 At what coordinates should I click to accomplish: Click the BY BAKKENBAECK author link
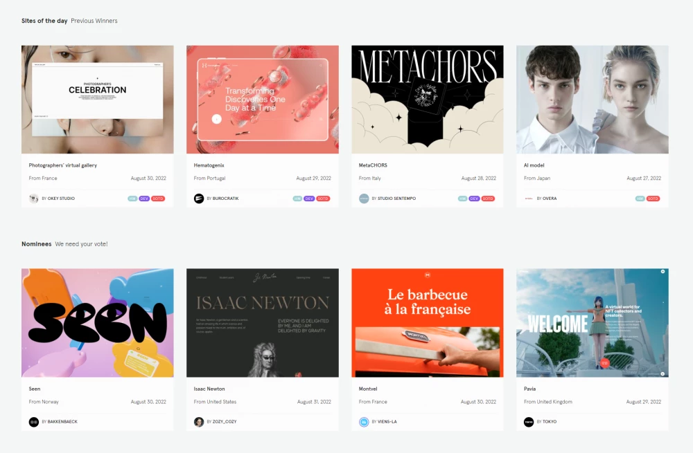tap(60, 422)
